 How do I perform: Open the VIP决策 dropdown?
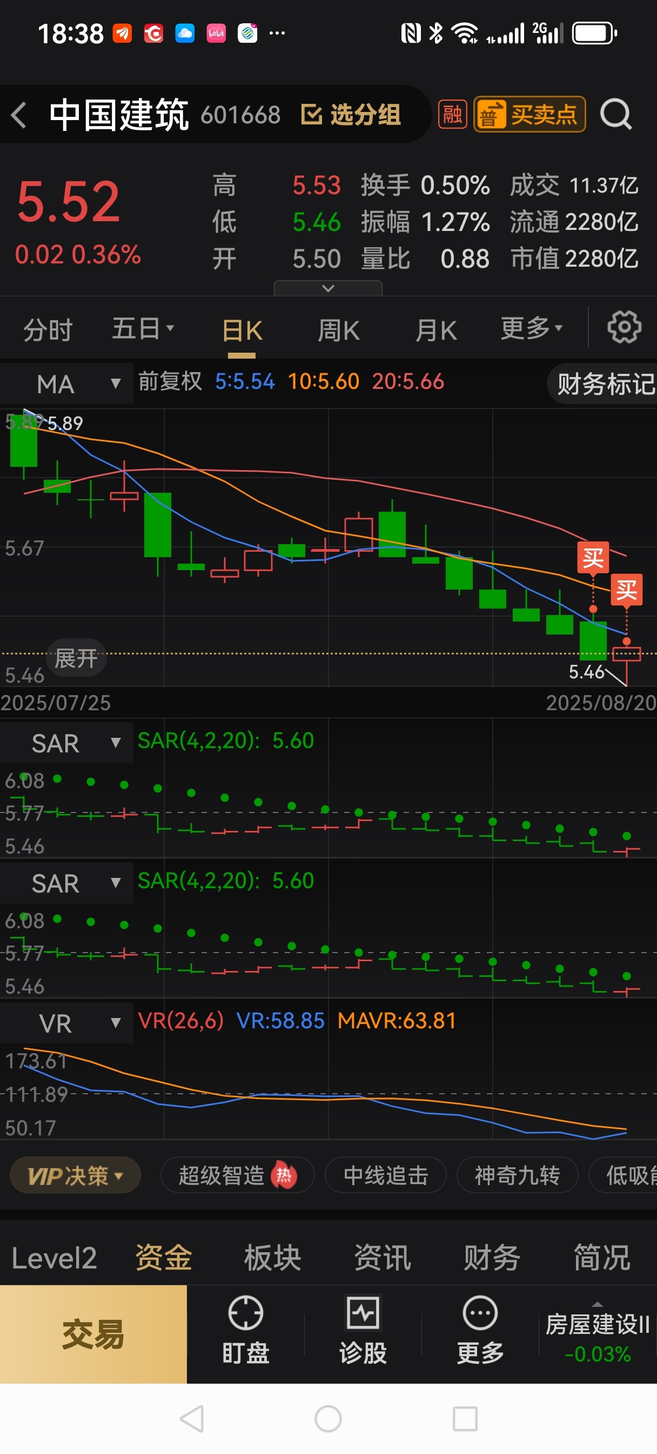pyautogui.click(x=75, y=1176)
